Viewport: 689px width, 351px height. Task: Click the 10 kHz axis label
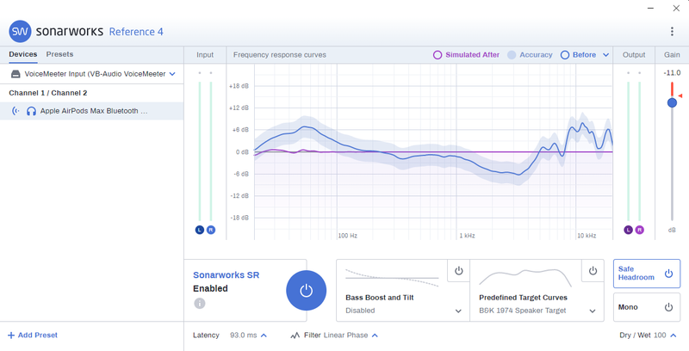[587, 236]
